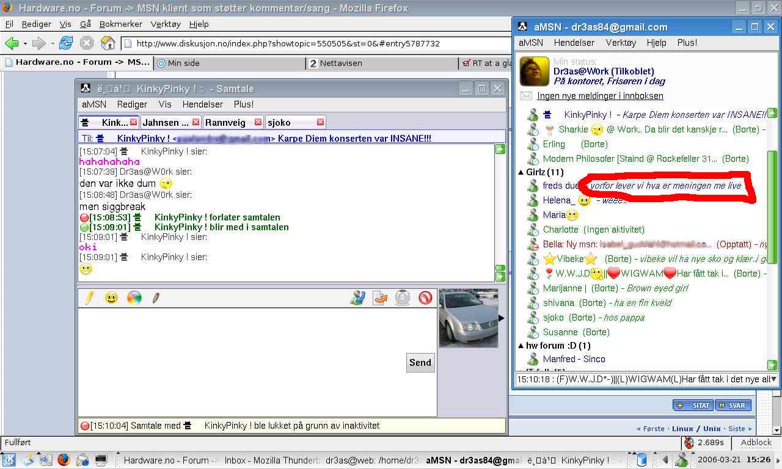Close the Jahnsen chat tab
782x469 pixels.
tap(195, 122)
